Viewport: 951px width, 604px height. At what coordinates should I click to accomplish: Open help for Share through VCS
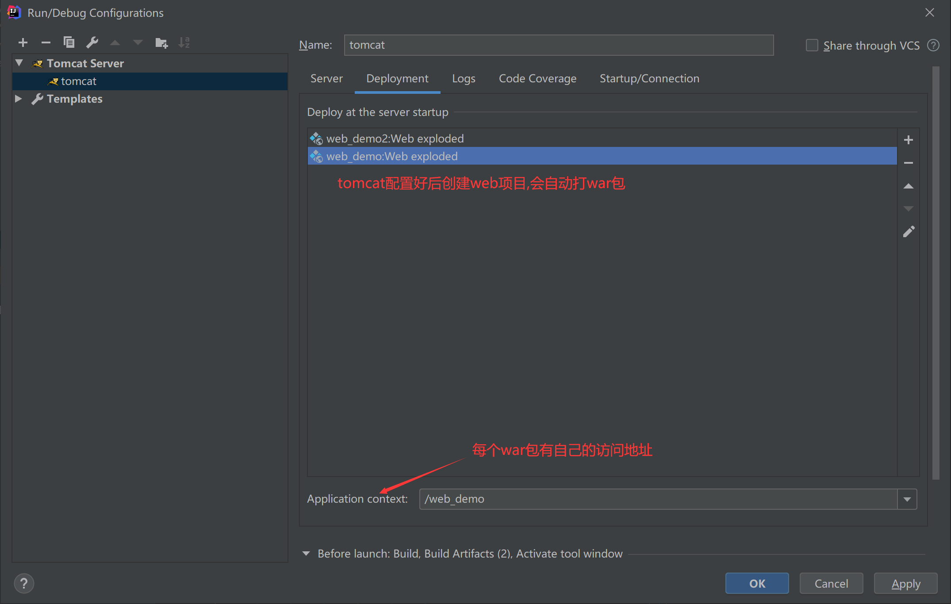tap(933, 45)
